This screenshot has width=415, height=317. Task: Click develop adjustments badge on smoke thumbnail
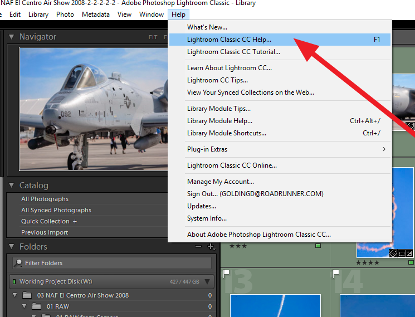click(409, 253)
